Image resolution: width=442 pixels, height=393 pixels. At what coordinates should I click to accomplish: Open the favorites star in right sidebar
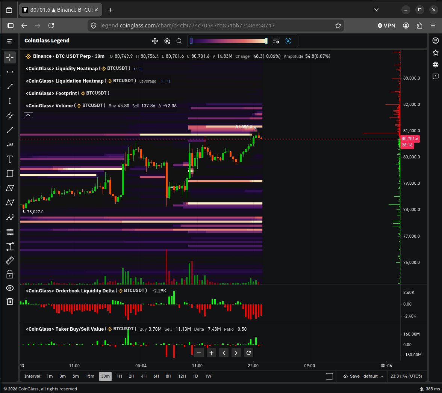tap(436, 53)
